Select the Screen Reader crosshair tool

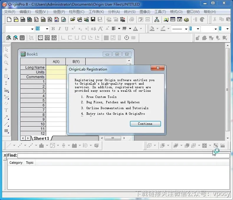[6, 69]
